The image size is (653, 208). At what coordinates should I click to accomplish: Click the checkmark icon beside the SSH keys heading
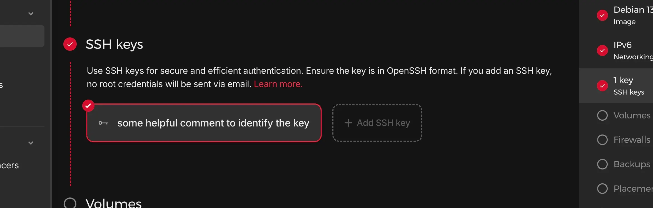70,44
